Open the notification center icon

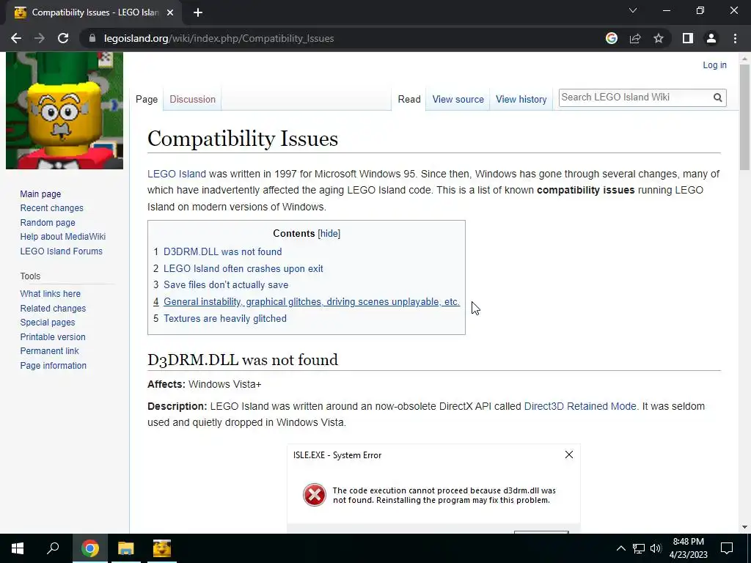(x=727, y=548)
